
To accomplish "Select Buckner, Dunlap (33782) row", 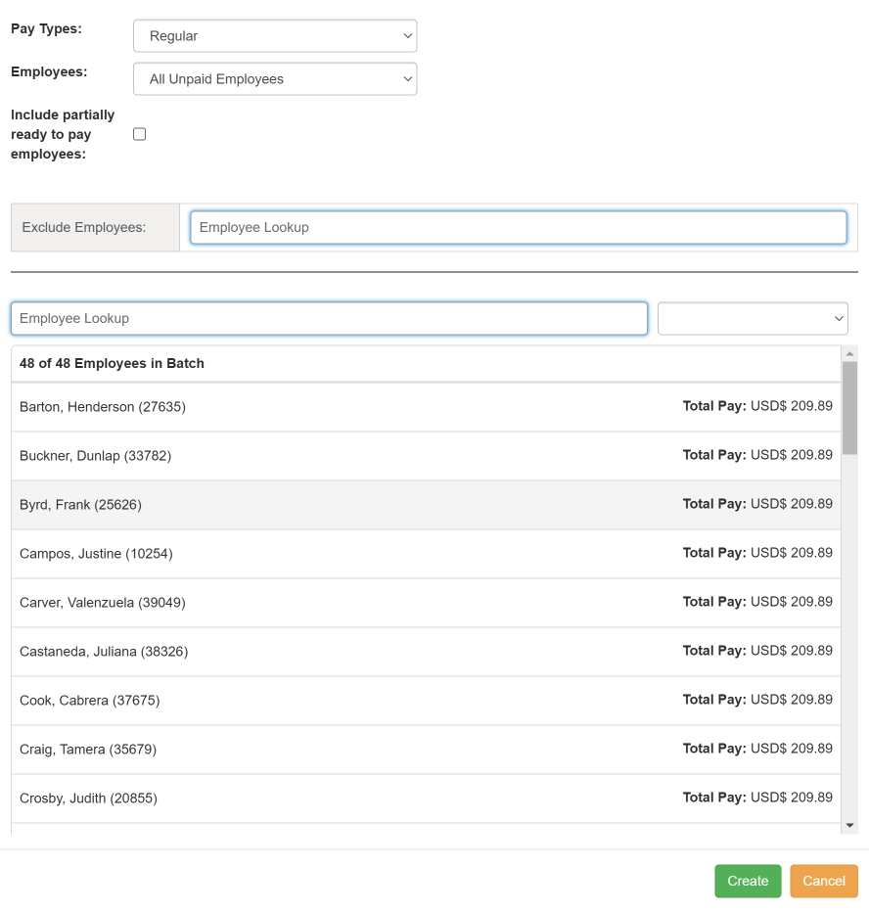I will [426, 455].
